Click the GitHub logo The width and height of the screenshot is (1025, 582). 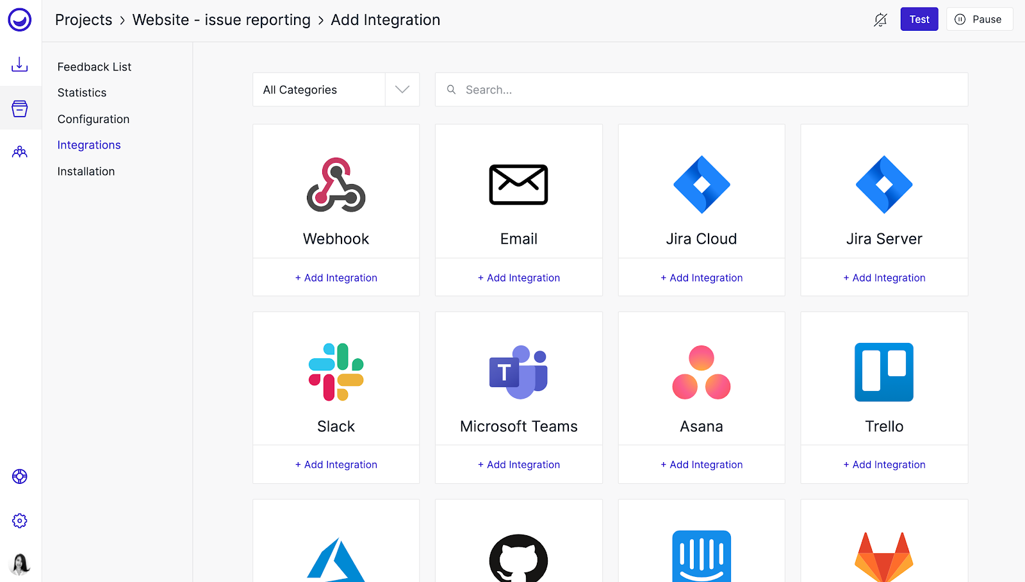[518, 558]
